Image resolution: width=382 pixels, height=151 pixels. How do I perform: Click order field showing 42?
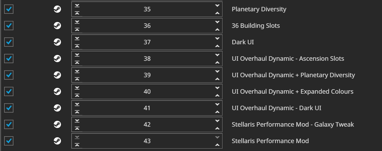pos(147,124)
